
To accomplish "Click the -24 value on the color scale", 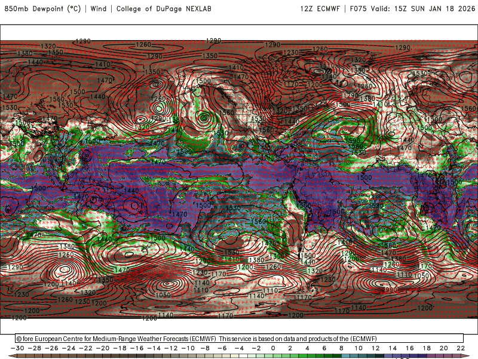I will [x=69, y=348].
